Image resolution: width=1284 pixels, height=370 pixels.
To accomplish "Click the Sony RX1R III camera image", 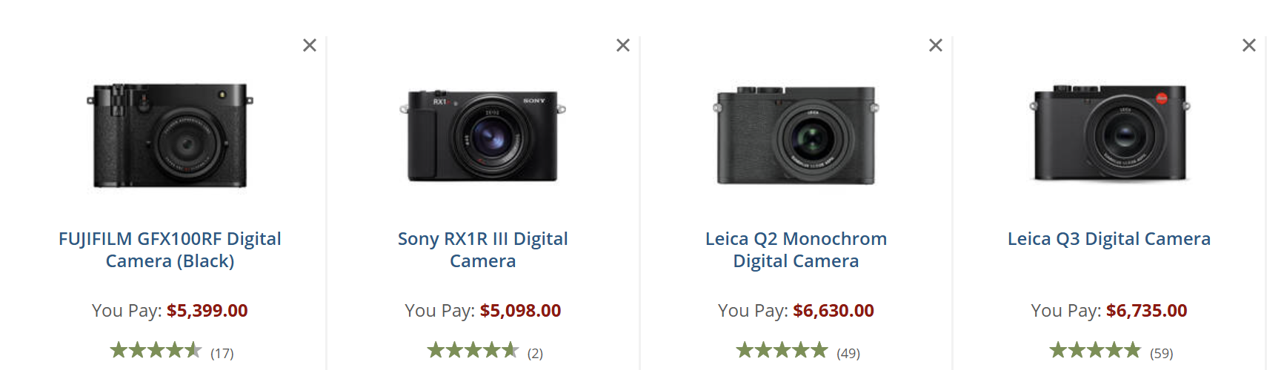I will [x=483, y=135].
